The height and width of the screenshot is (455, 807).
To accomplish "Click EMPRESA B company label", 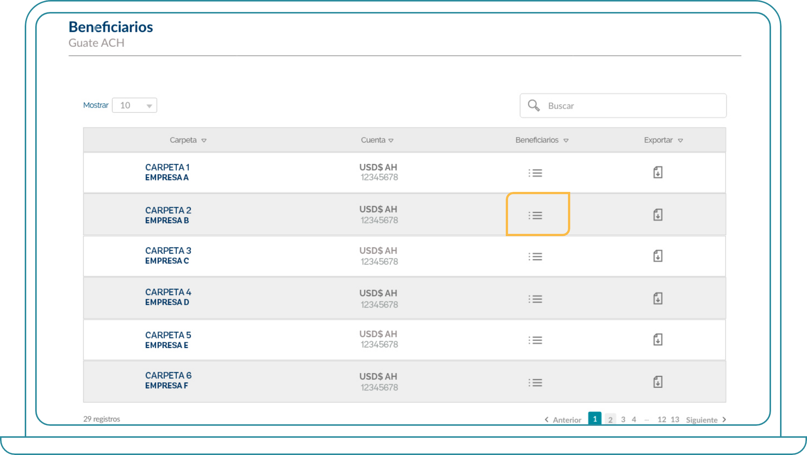I will coord(167,220).
